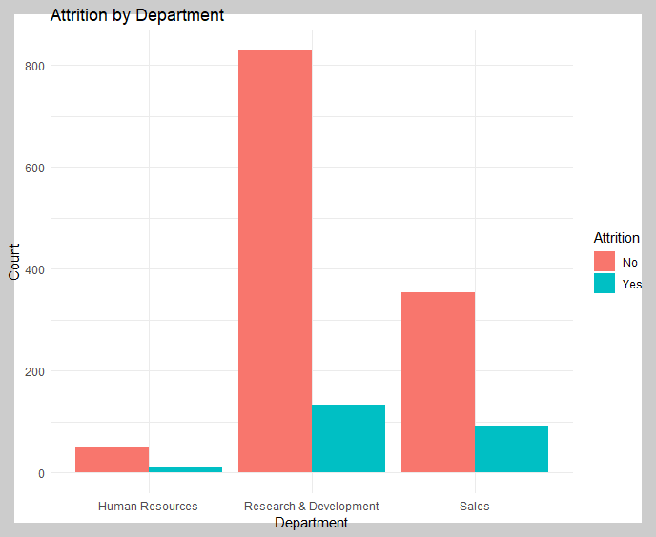Click the No legend text label
656x537 pixels.
pyautogui.click(x=629, y=263)
